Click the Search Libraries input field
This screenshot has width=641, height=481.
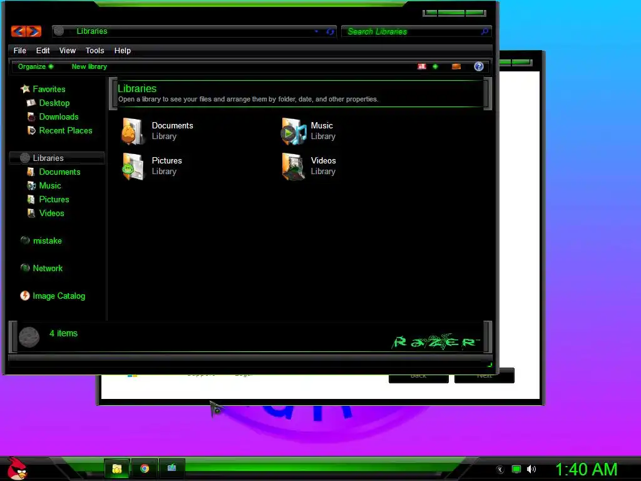[412, 31]
